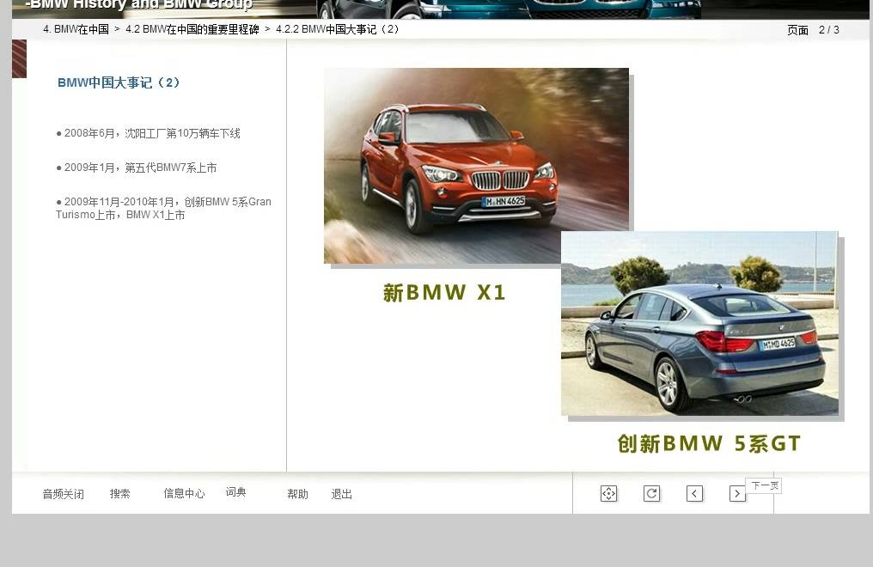
Task: Click breadcrumb 4. BMW在中国
Action: pyautogui.click(x=76, y=29)
